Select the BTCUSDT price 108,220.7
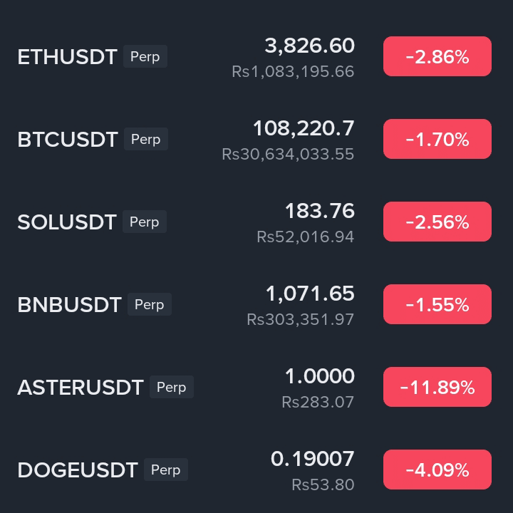This screenshot has width=513, height=513. coord(304,128)
